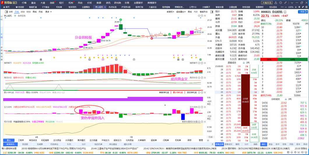Collapse the news panel with double chevron
The image size is (309, 155).
pos(213,144)
